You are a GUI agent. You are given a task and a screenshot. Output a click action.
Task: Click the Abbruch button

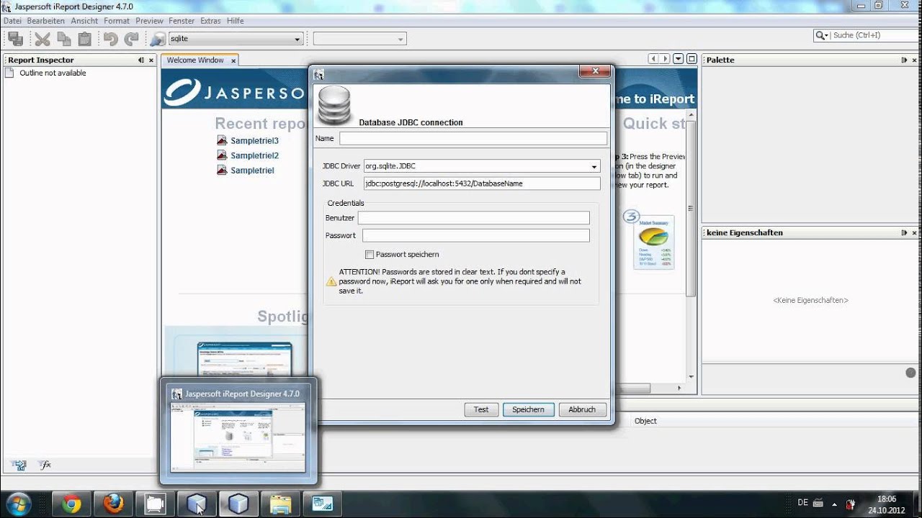coord(582,409)
